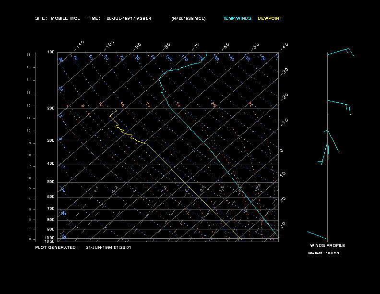This screenshot has width=380, height=294.
Task: Click pressure axis label 600
Action: pyautogui.click(x=51, y=197)
